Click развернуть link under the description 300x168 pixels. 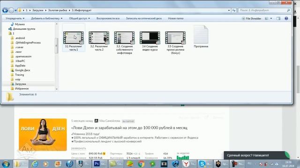pos(78,148)
